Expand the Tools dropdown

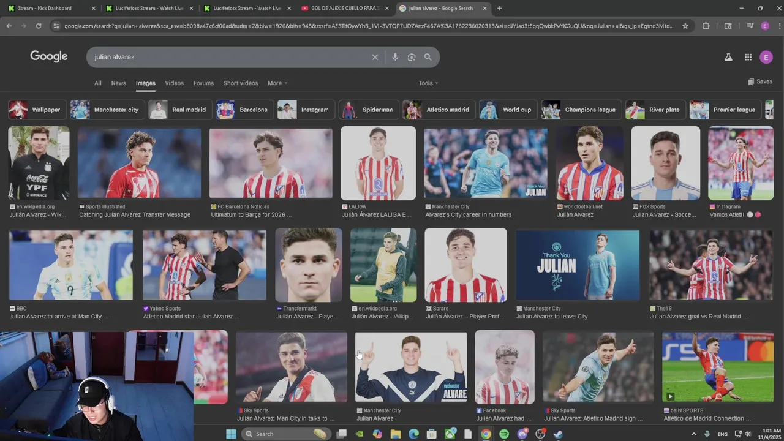(x=428, y=83)
